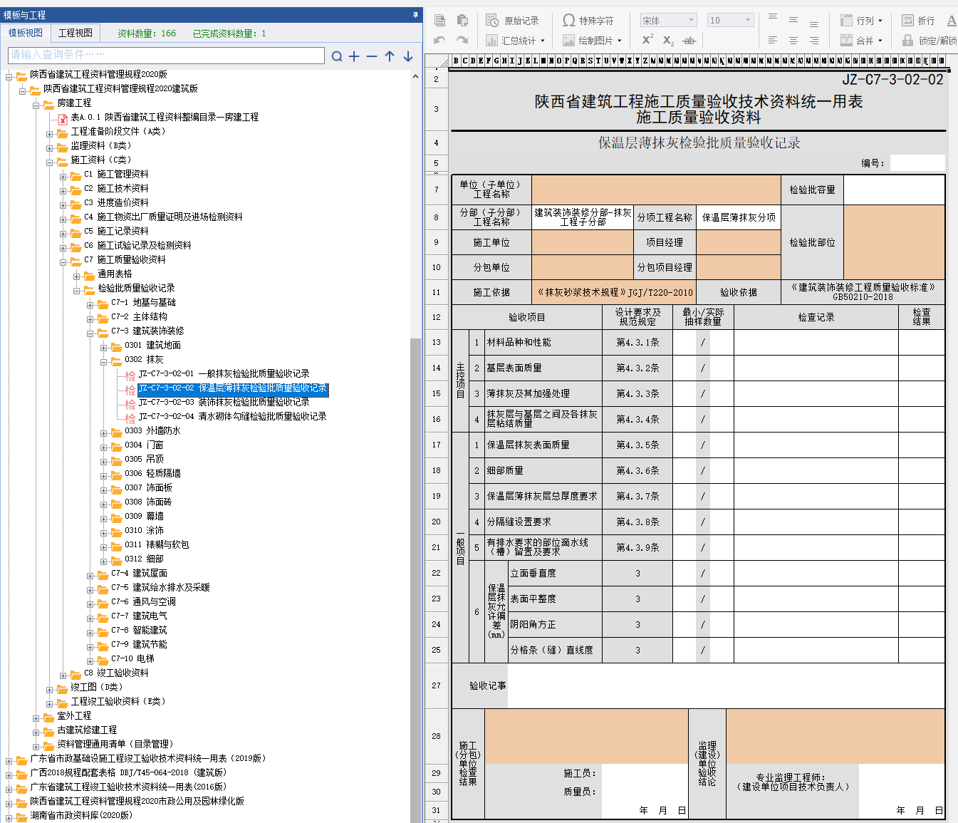Image resolution: width=958 pixels, height=823 pixels.
Task: Click the up arrow icon beside search
Action: click(x=390, y=56)
